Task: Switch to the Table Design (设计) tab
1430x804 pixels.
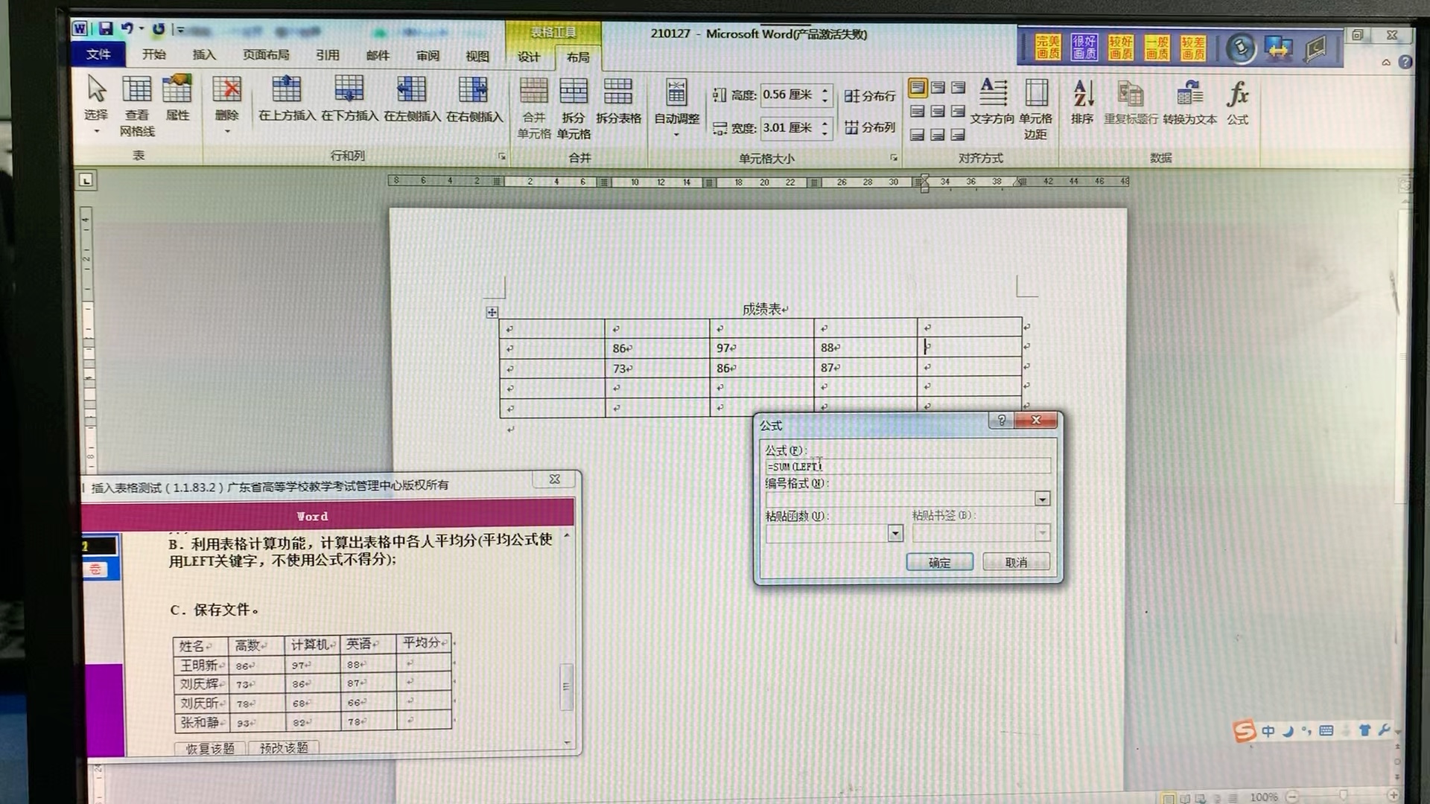Action: click(x=529, y=57)
